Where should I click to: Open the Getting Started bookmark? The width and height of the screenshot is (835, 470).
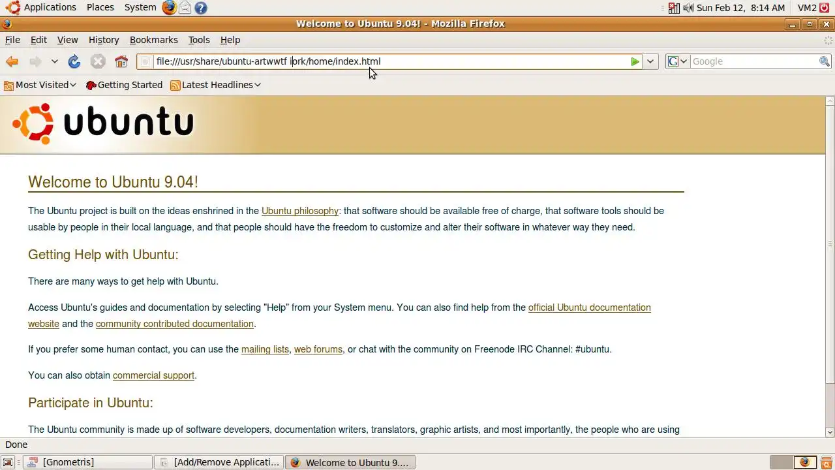[x=124, y=85]
